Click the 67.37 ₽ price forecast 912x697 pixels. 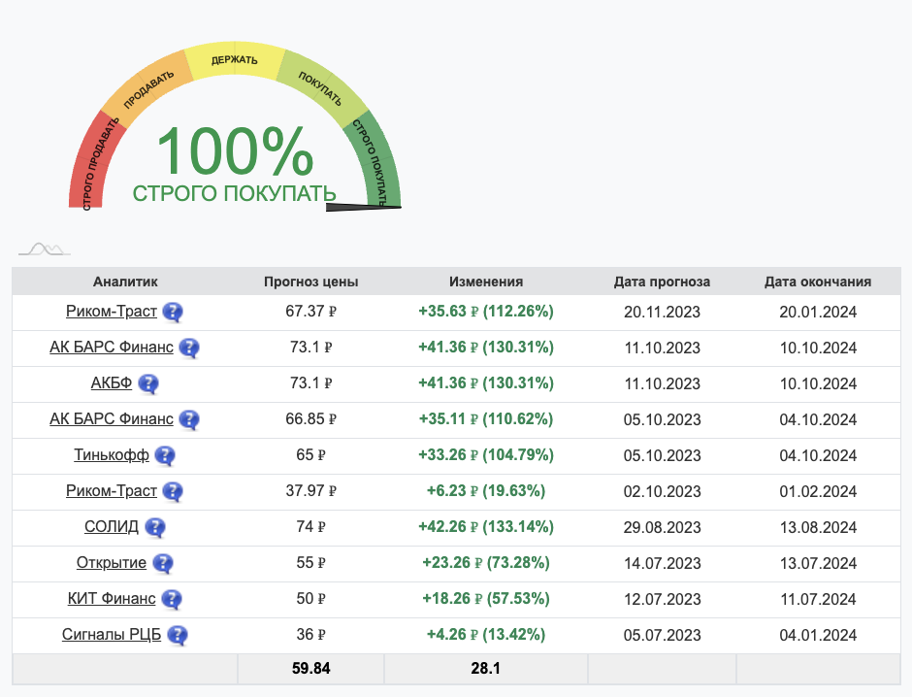coord(310,312)
